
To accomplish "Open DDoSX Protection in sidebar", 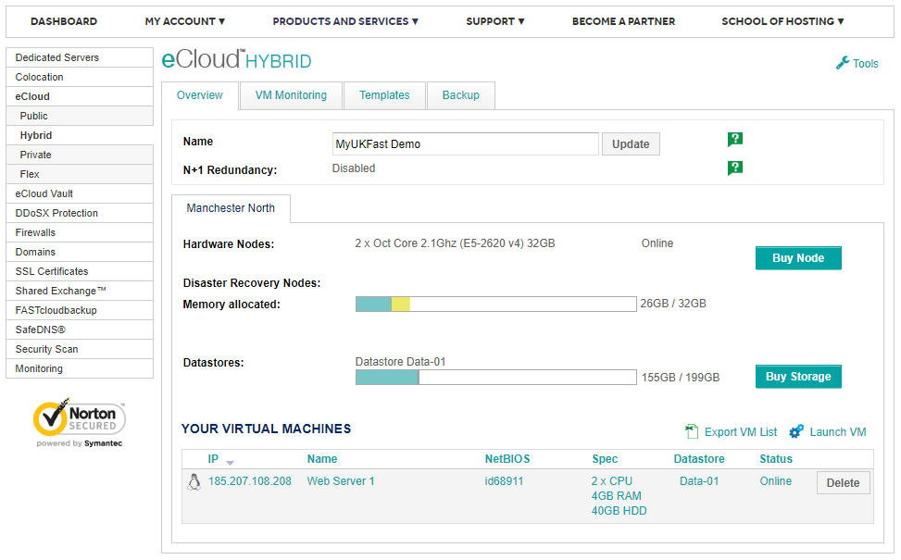I will (80, 213).
